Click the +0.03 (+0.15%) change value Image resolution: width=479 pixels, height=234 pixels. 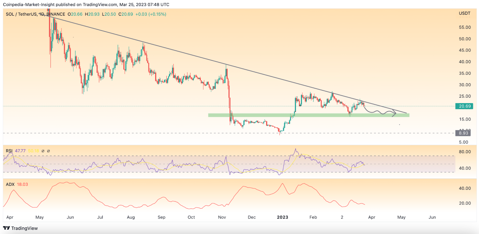151,14
